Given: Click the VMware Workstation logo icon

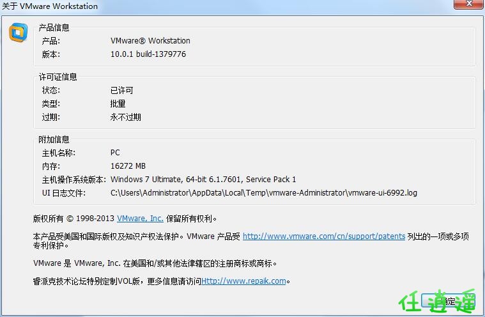Looking at the screenshot, I should (19, 32).
